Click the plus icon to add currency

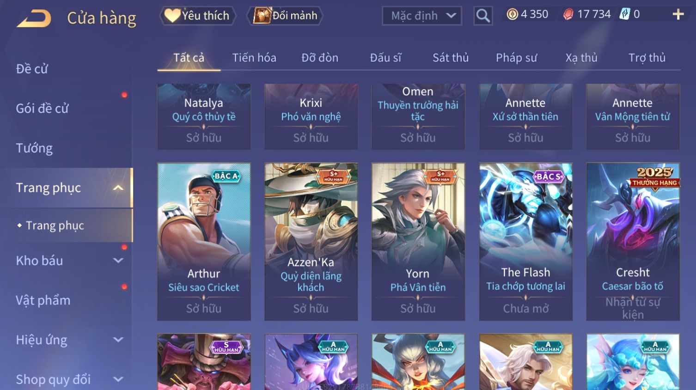coord(678,14)
